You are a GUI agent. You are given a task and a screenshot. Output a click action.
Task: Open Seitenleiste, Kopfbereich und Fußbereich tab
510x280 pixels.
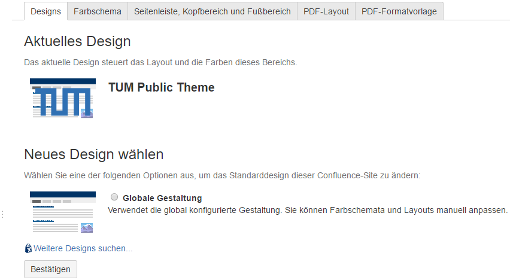[212, 11]
